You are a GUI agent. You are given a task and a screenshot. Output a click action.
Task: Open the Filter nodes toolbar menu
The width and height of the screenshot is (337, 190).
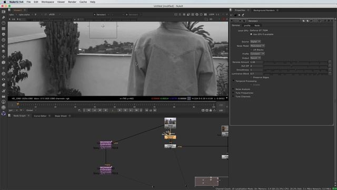pyautogui.click(x=4, y=40)
